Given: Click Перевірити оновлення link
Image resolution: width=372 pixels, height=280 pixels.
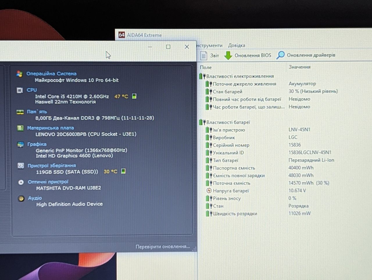Looking at the screenshot, I should [163, 247].
